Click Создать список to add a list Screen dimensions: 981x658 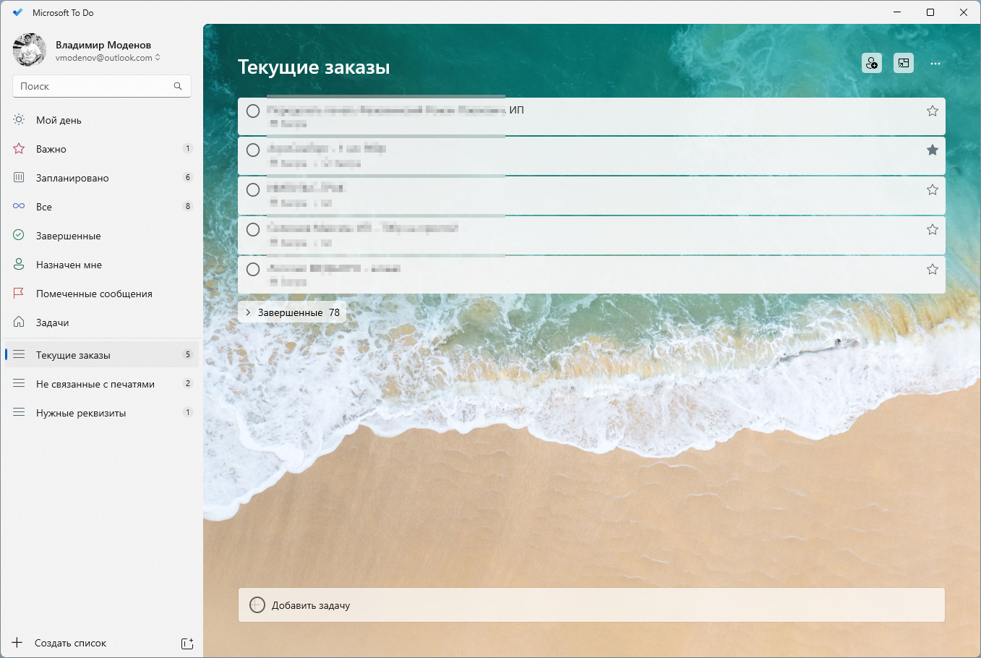point(70,643)
